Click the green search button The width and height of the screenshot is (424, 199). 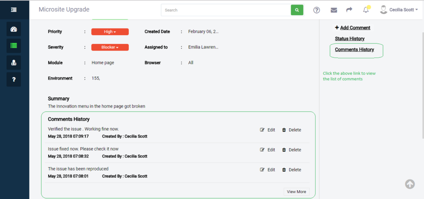pos(297,10)
